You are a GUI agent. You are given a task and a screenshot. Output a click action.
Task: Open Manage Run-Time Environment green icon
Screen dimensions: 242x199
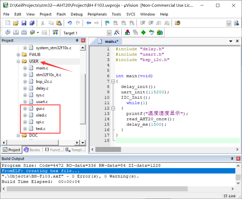click(143, 32)
